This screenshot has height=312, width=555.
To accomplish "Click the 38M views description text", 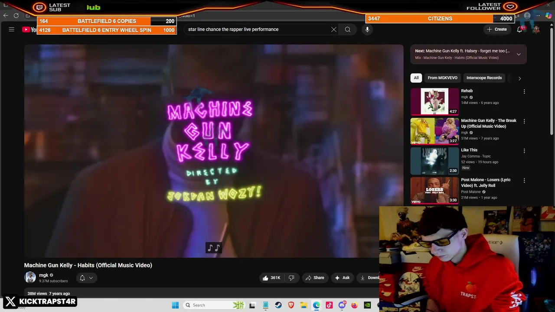I will [x=49, y=293].
